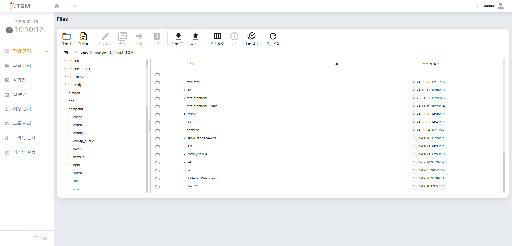Image resolution: width=512 pixels, height=246 pixels.
Task: Click the New File (새파일) icon
Action: tap(84, 36)
